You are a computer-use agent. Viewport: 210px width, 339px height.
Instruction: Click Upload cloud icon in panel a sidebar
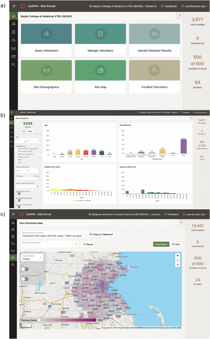point(13,40)
